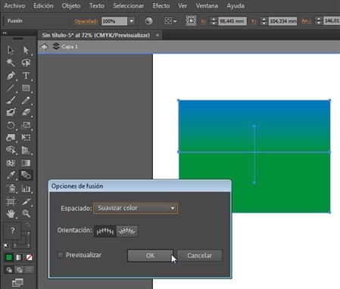Select the Mesh tool
The image size is (340, 289).
tap(11, 163)
